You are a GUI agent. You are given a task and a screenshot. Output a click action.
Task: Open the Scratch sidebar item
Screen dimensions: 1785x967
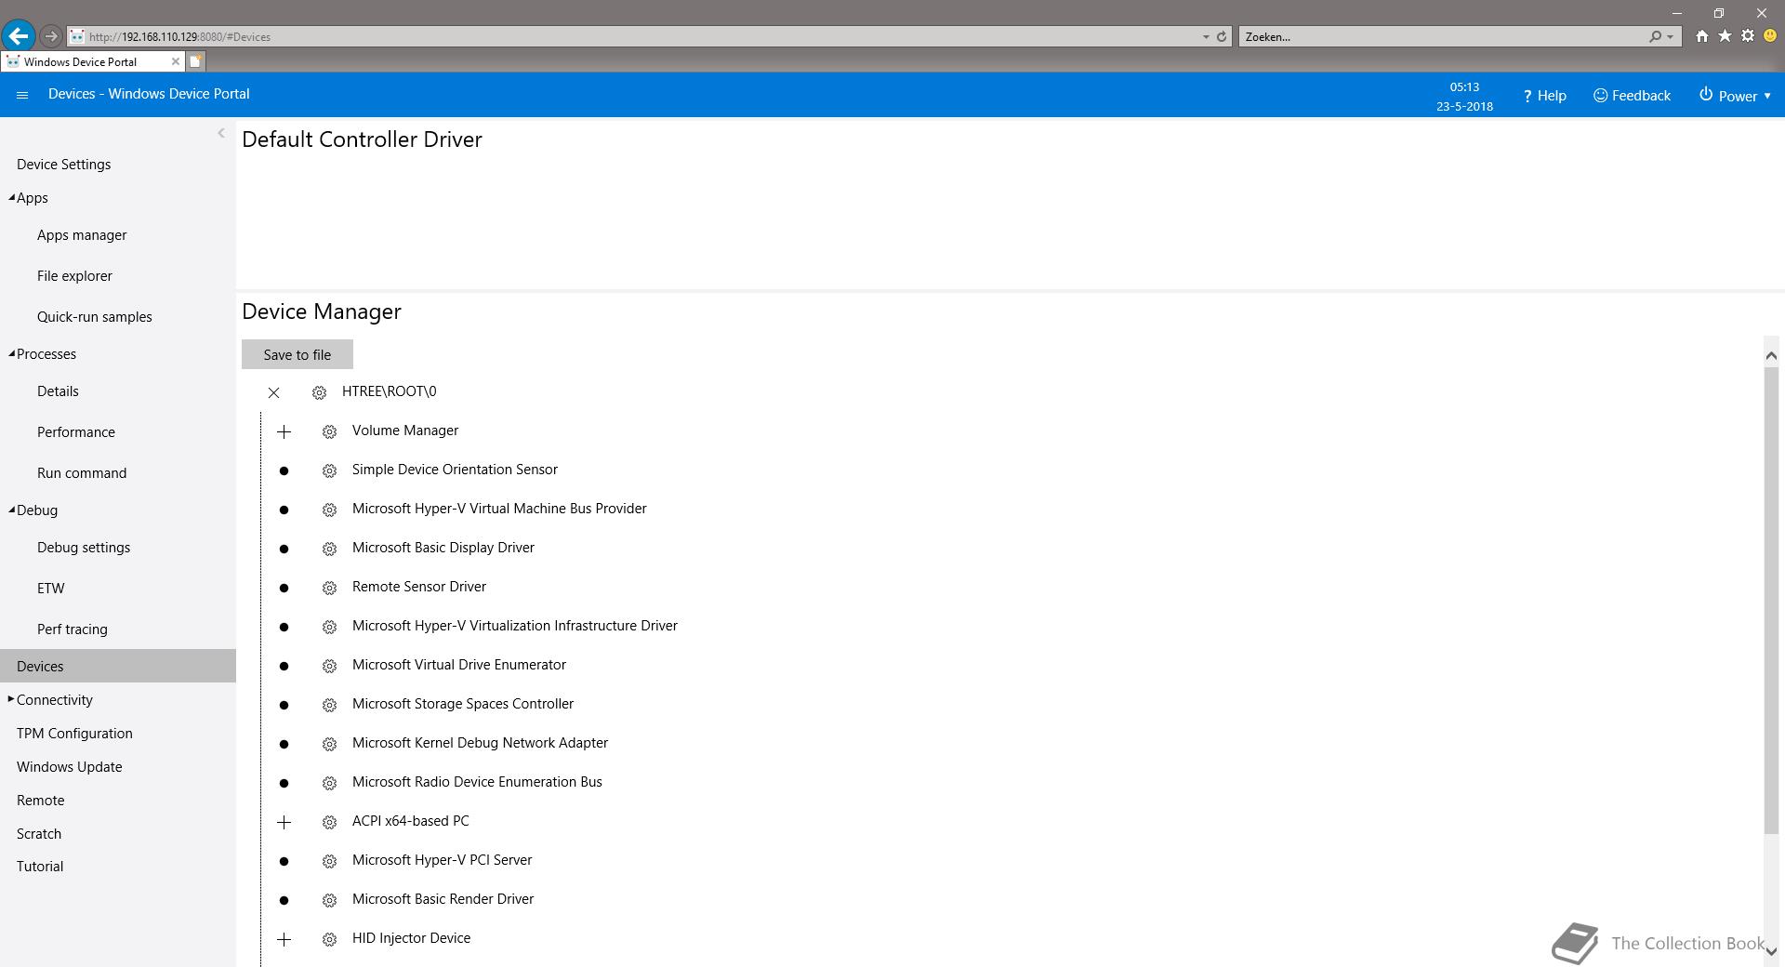(x=39, y=834)
